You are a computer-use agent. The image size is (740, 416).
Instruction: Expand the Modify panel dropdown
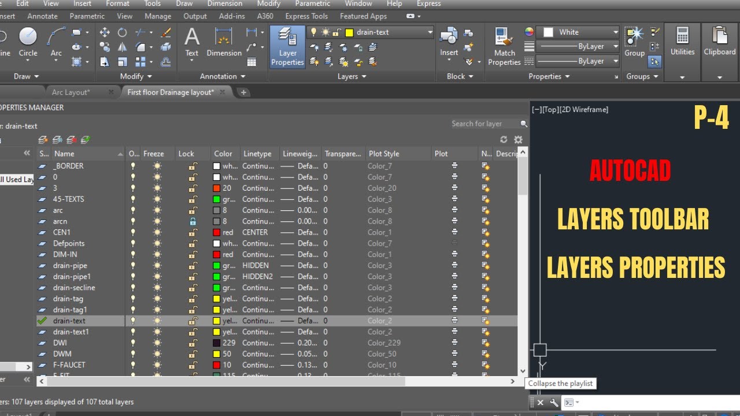pyautogui.click(x=136, y=76)
